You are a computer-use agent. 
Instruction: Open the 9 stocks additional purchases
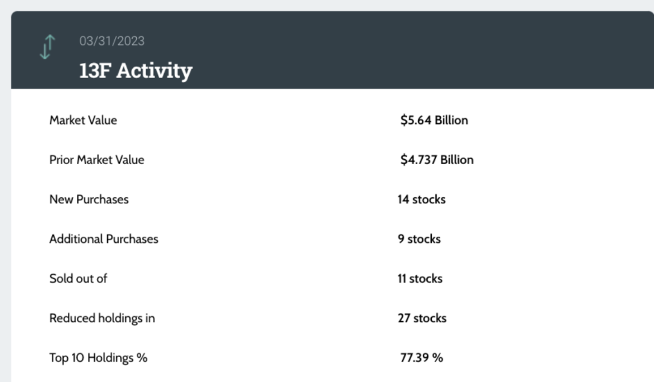[419, 239]
